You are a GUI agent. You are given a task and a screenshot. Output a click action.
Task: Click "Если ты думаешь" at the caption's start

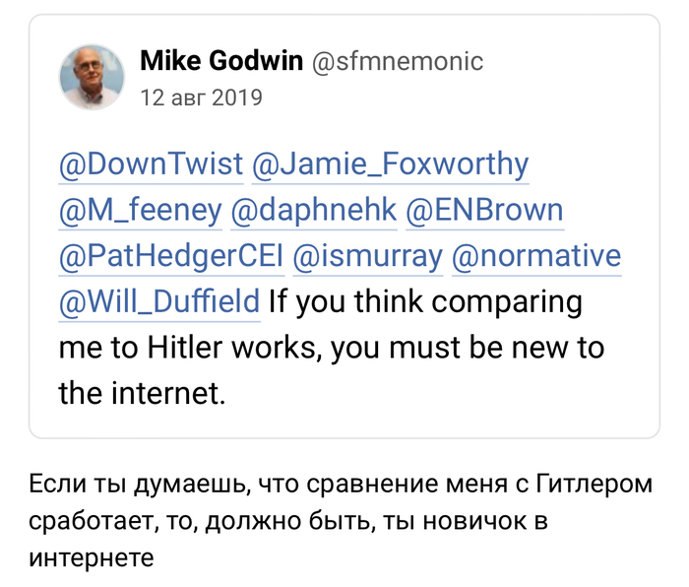point(131,485)
